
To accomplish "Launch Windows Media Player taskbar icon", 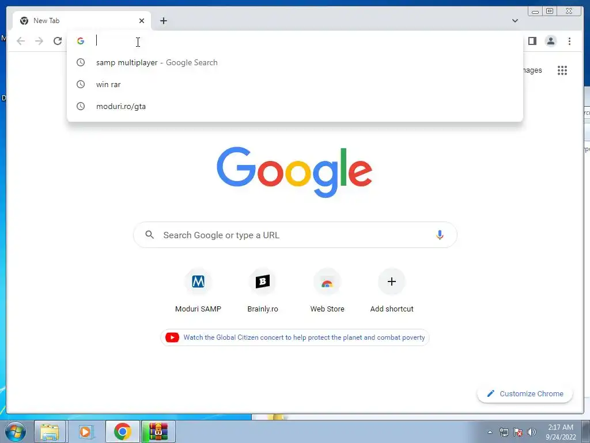I will (x=85, y=431).
